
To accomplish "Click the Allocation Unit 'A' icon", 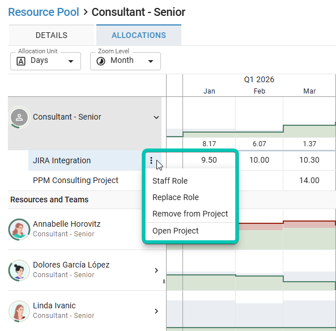I will [21, 61].
